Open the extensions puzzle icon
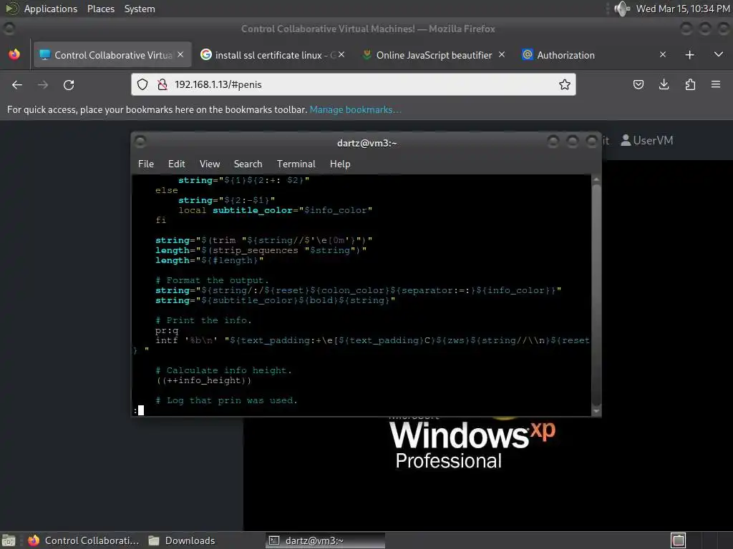 click(x=690, y=84)
